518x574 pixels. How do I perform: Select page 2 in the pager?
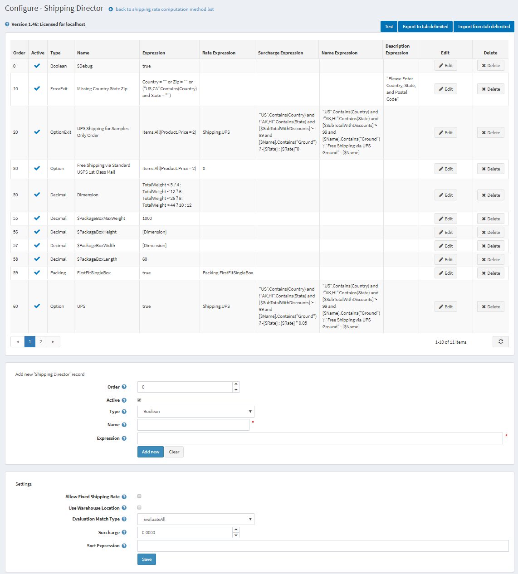pos(41,342)
